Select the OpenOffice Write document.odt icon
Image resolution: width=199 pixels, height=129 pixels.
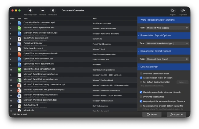pyautogui.click(x=19, y=59)
